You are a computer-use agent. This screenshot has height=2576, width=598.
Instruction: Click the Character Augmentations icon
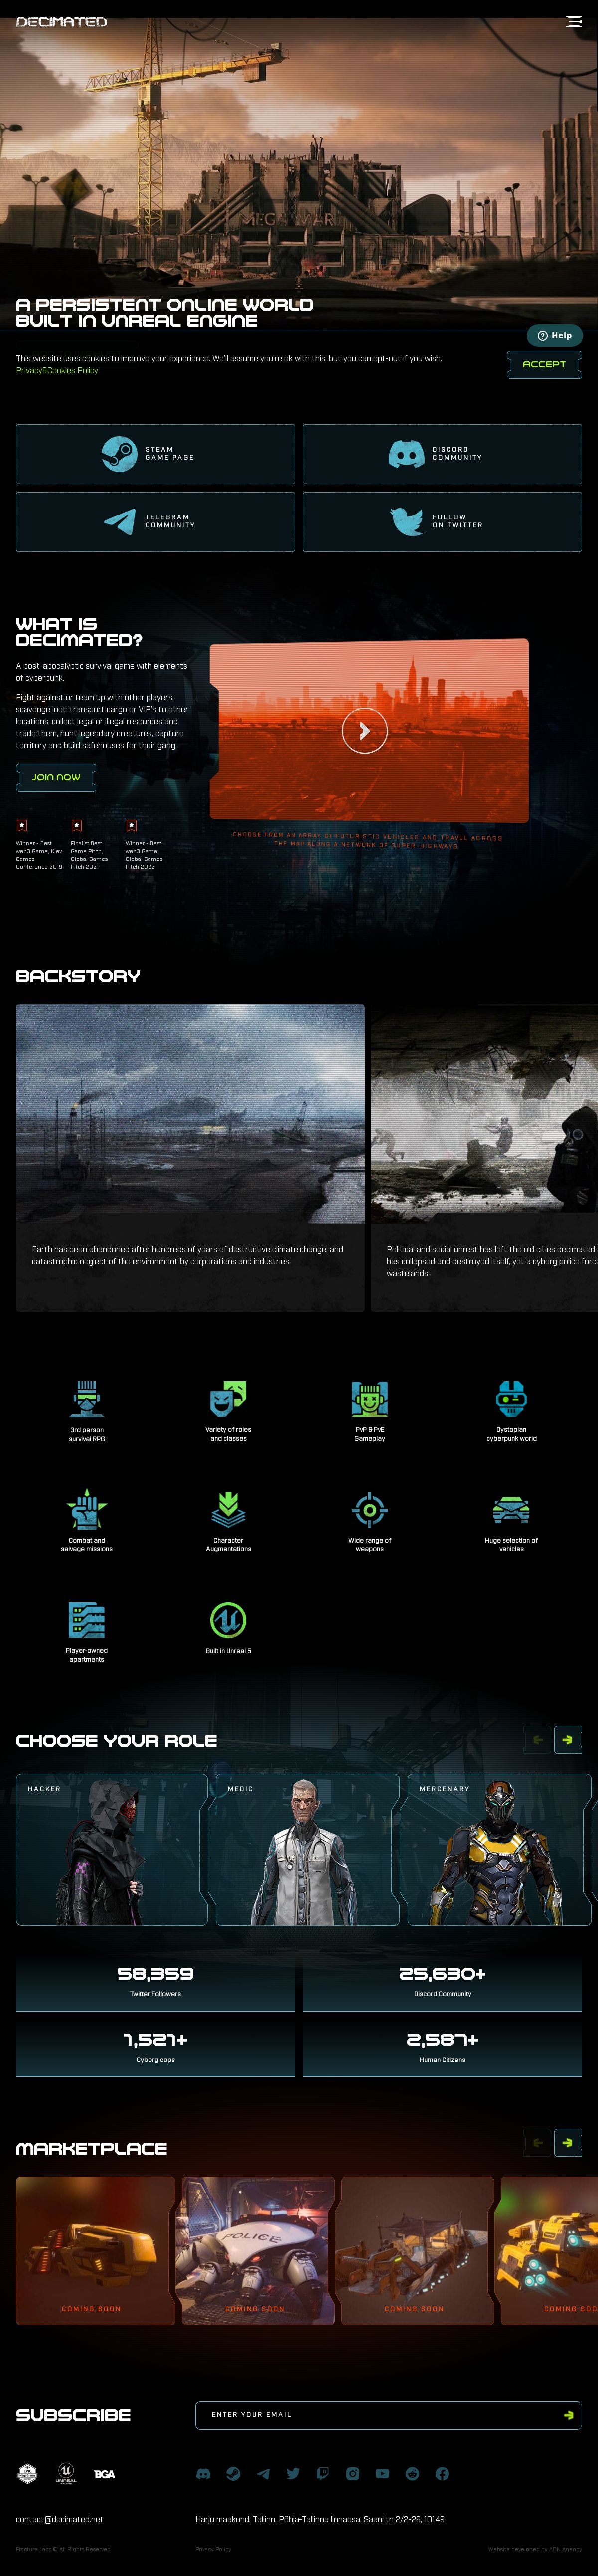(228, 1509)
